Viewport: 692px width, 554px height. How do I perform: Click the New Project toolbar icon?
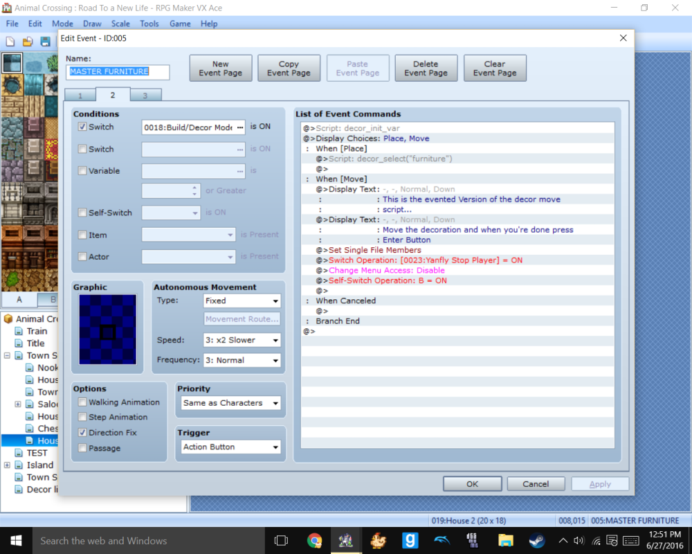point(10,42)
